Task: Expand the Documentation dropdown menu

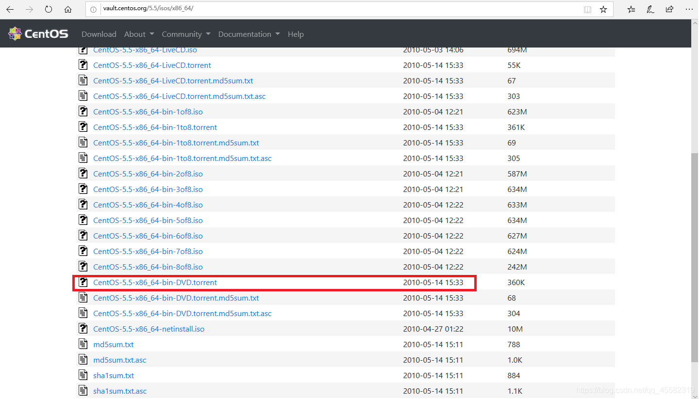Action: coord(249,34)
